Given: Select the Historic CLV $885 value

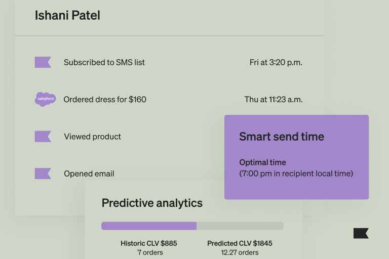Looking at the screenshot, I should (x=148, y=243).
